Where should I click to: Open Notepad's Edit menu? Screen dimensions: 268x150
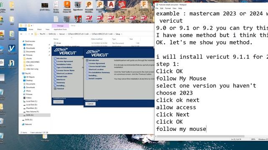click(162, 8)
